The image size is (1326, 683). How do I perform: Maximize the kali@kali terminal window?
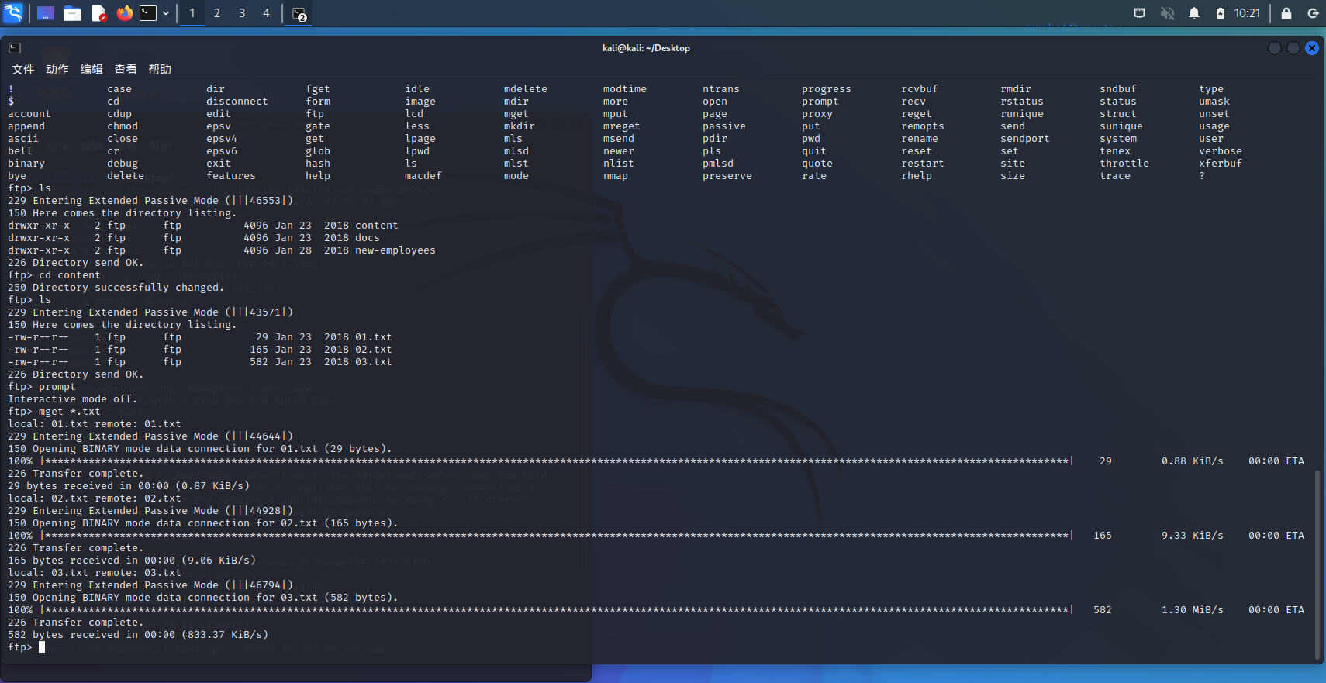[1293, 48]
